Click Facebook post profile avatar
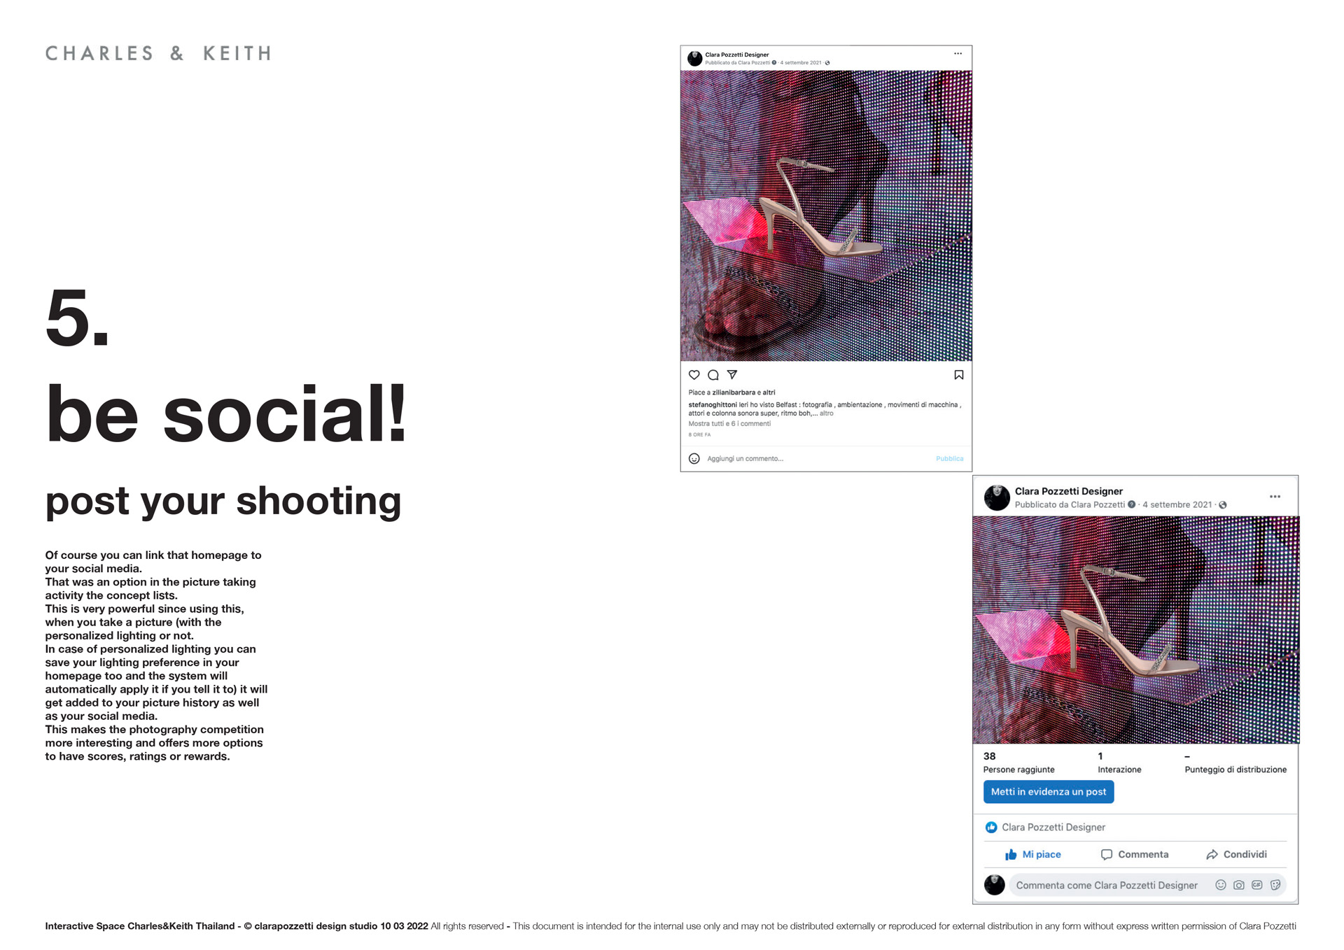The width and height of the screenshot is (1344, 950). (996, 497)
